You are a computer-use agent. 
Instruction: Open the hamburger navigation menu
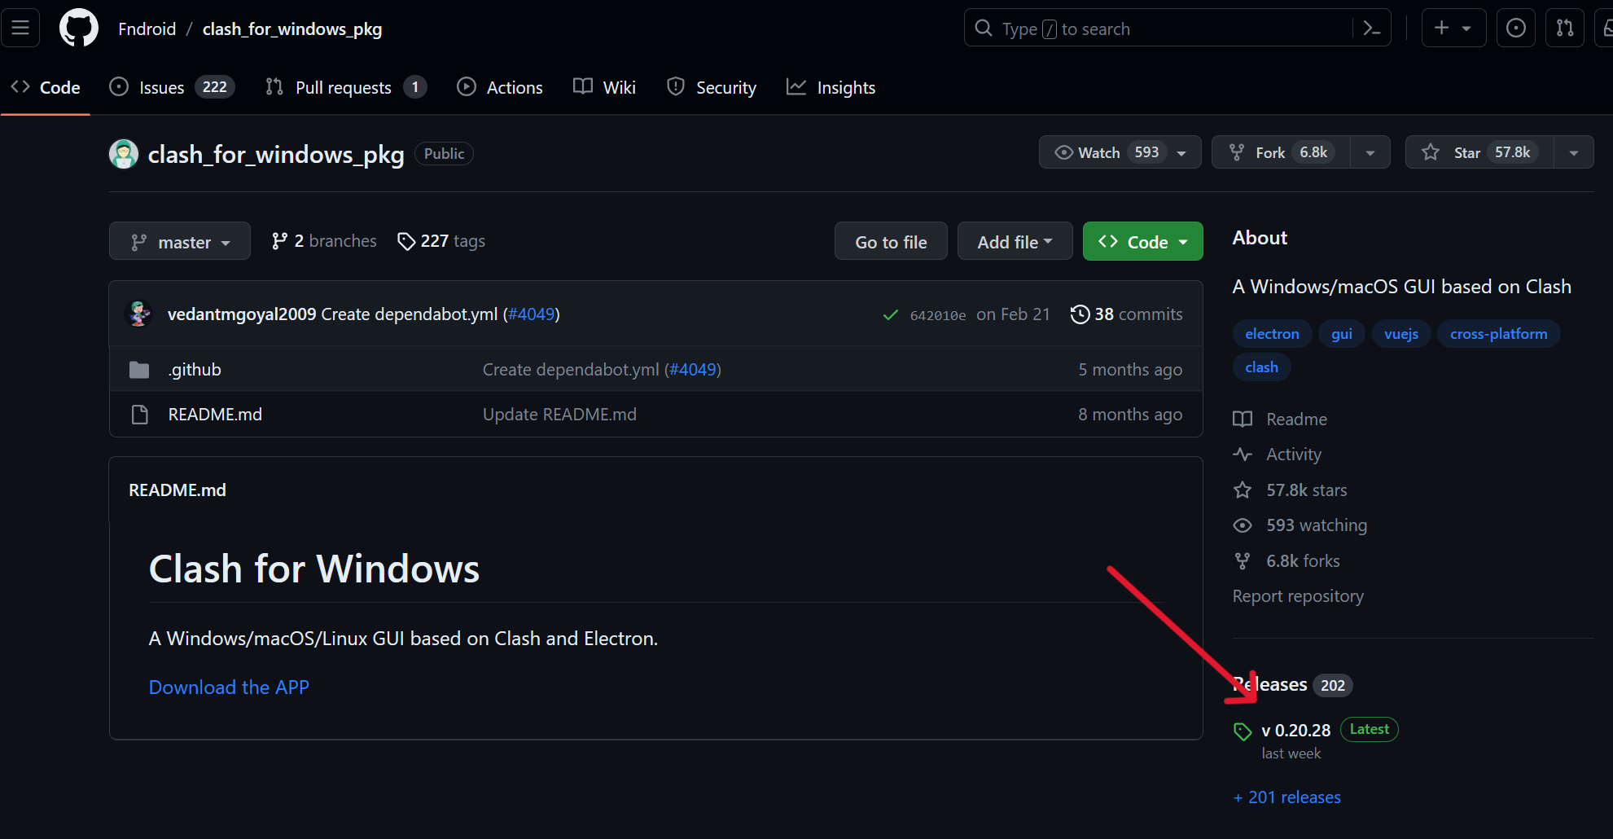pos(20,29)
